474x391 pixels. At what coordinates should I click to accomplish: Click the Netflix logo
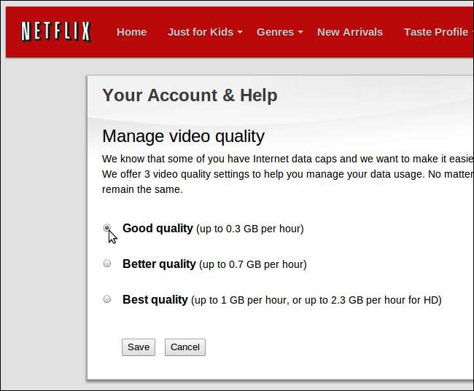(55, 31)
